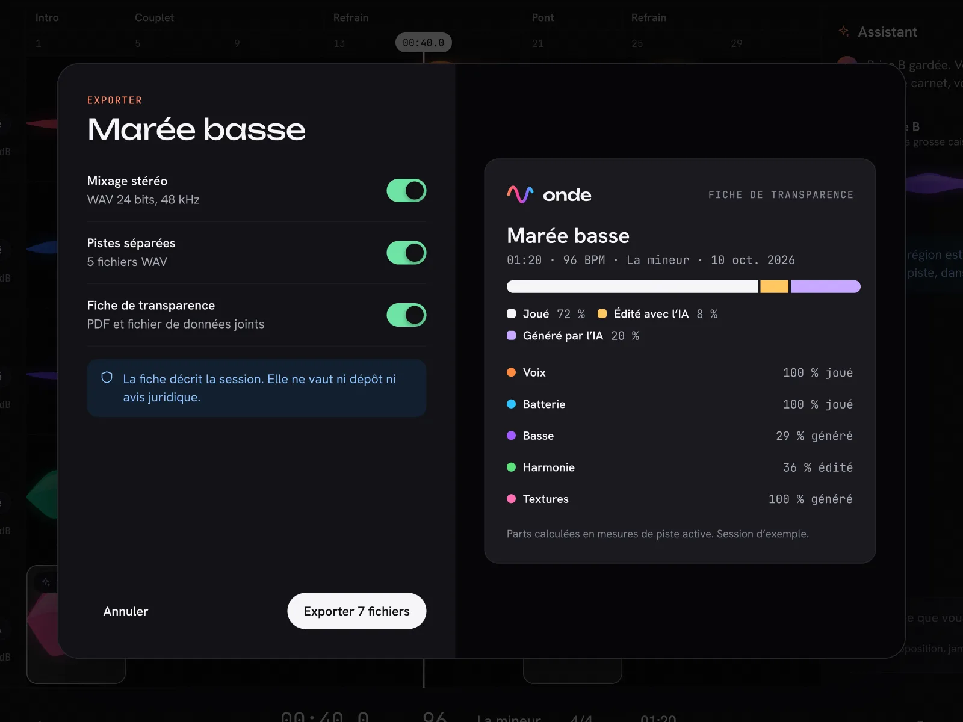Click '100 % joué' in the Voix row
This screenshot has height=722, width=963.
[x=818, y=373]
